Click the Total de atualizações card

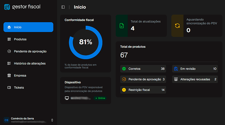(141, 26)
